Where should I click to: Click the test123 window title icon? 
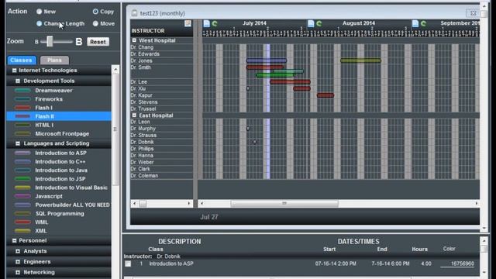[x=134, y=13]
